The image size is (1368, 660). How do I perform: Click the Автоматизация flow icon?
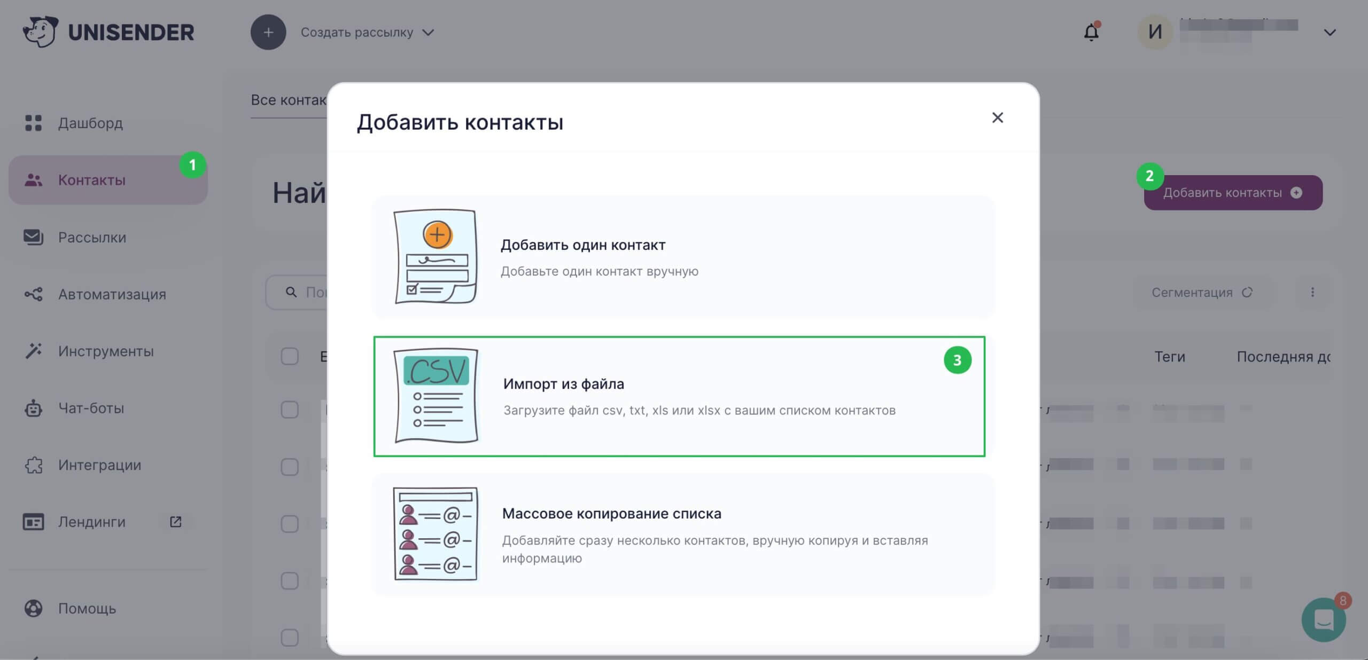[x=33, y=294]
